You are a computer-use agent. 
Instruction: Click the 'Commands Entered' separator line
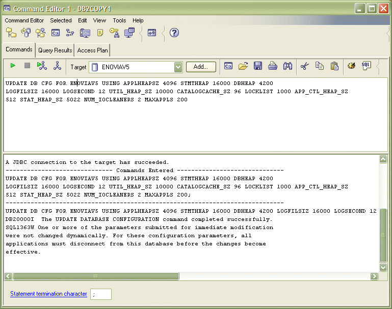(144, 170)
